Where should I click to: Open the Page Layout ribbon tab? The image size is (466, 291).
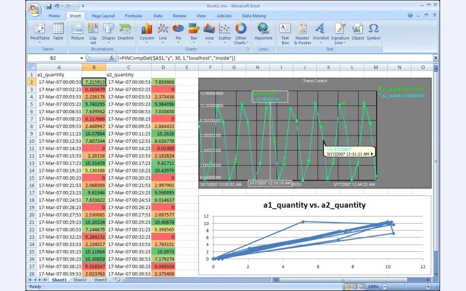[103, 16]
